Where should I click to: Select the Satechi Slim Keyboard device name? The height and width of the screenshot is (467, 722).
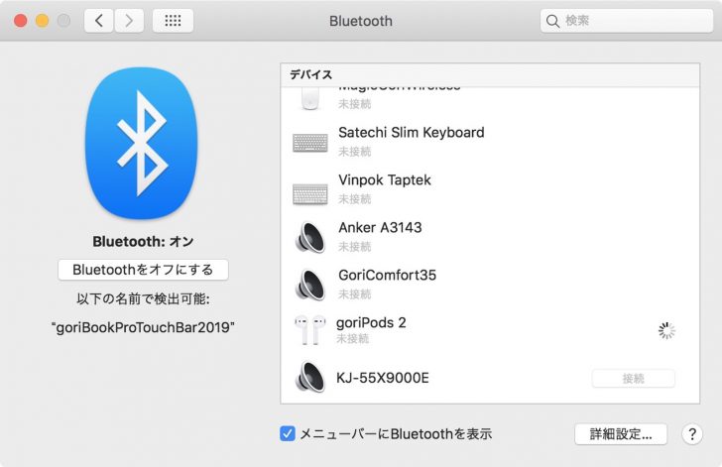point(412,133)
